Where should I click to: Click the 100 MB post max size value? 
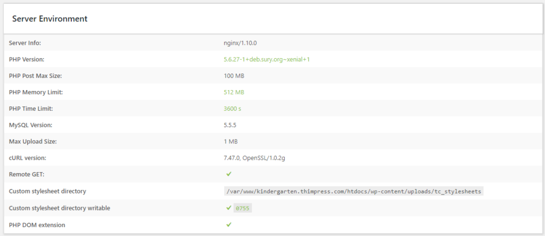coord(234,76)
